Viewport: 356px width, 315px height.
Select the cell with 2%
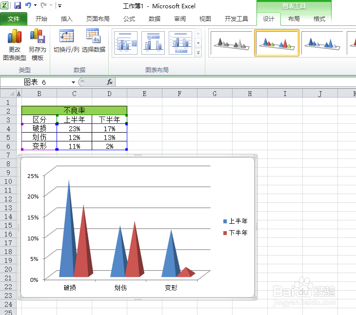(x=109, y=146)
